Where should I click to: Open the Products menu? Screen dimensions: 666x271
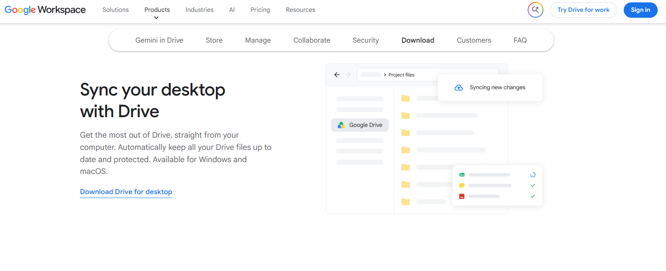157,10
